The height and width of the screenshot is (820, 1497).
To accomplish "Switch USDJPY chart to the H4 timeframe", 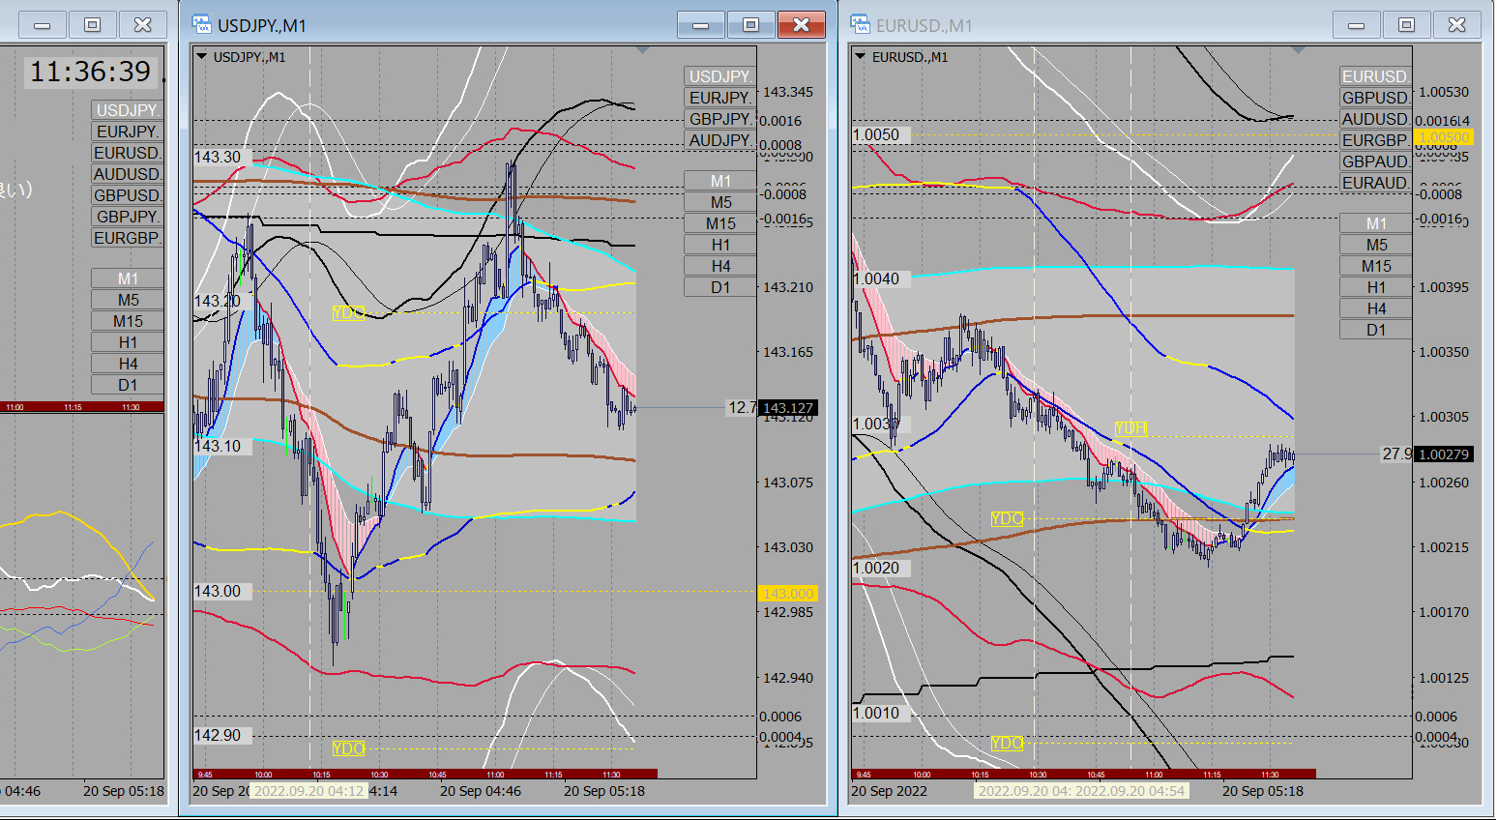I will pos(720,266).
